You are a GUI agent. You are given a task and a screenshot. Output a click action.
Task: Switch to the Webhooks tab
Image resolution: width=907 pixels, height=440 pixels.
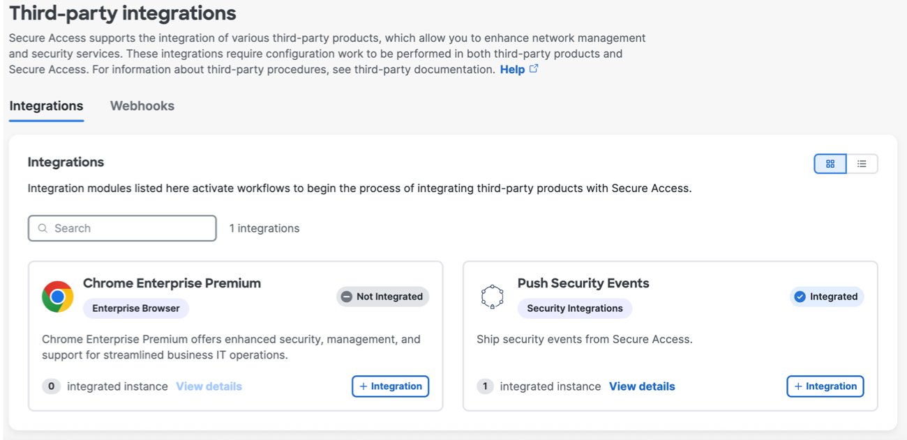click(x=142, y=106)
